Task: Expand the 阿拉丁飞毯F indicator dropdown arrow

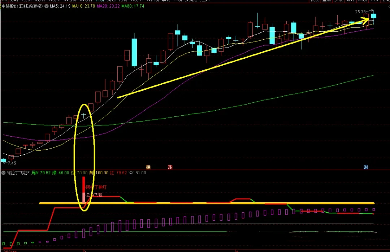Action: [x=4, y=173]
